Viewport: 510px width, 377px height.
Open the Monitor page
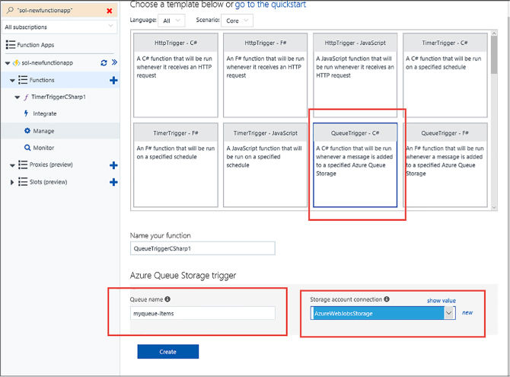tap(43, 148)
